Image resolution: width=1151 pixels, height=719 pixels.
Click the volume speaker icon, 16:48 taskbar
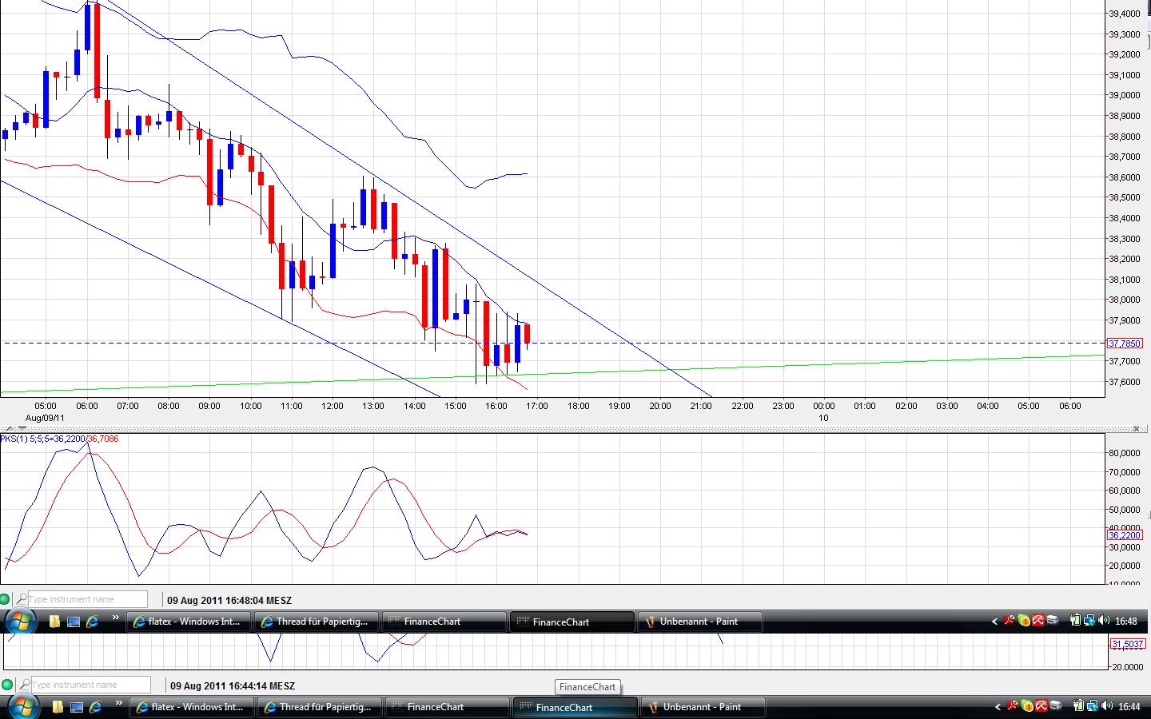[x=1104, y=621]
